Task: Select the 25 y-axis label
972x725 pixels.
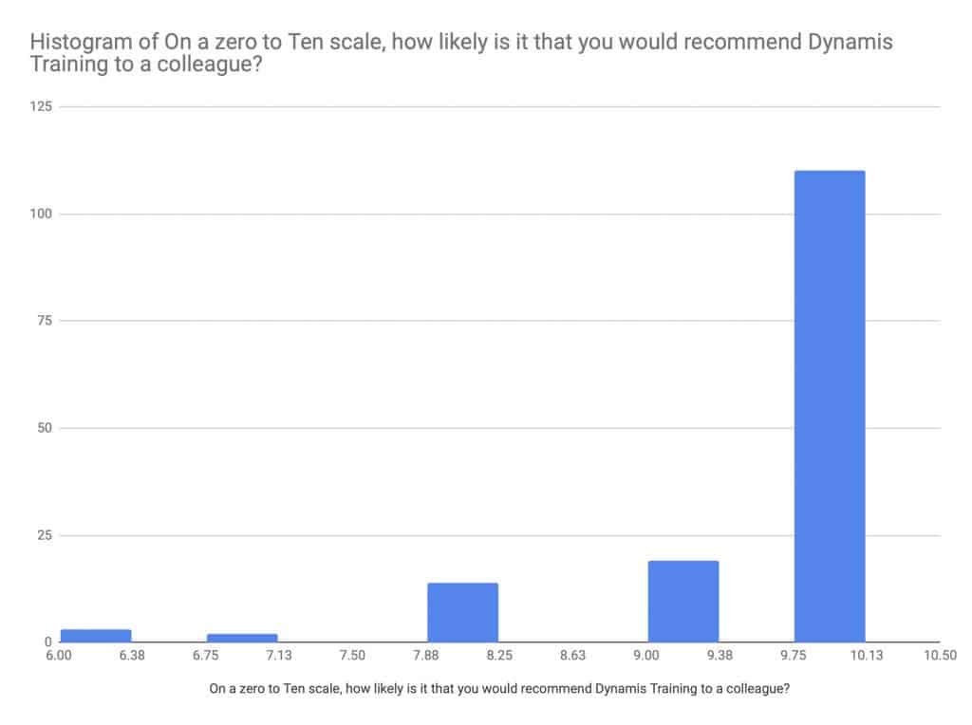Action: 46,535
